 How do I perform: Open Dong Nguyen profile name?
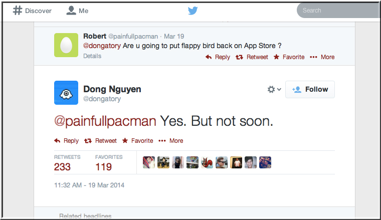(x=112, y=89)
